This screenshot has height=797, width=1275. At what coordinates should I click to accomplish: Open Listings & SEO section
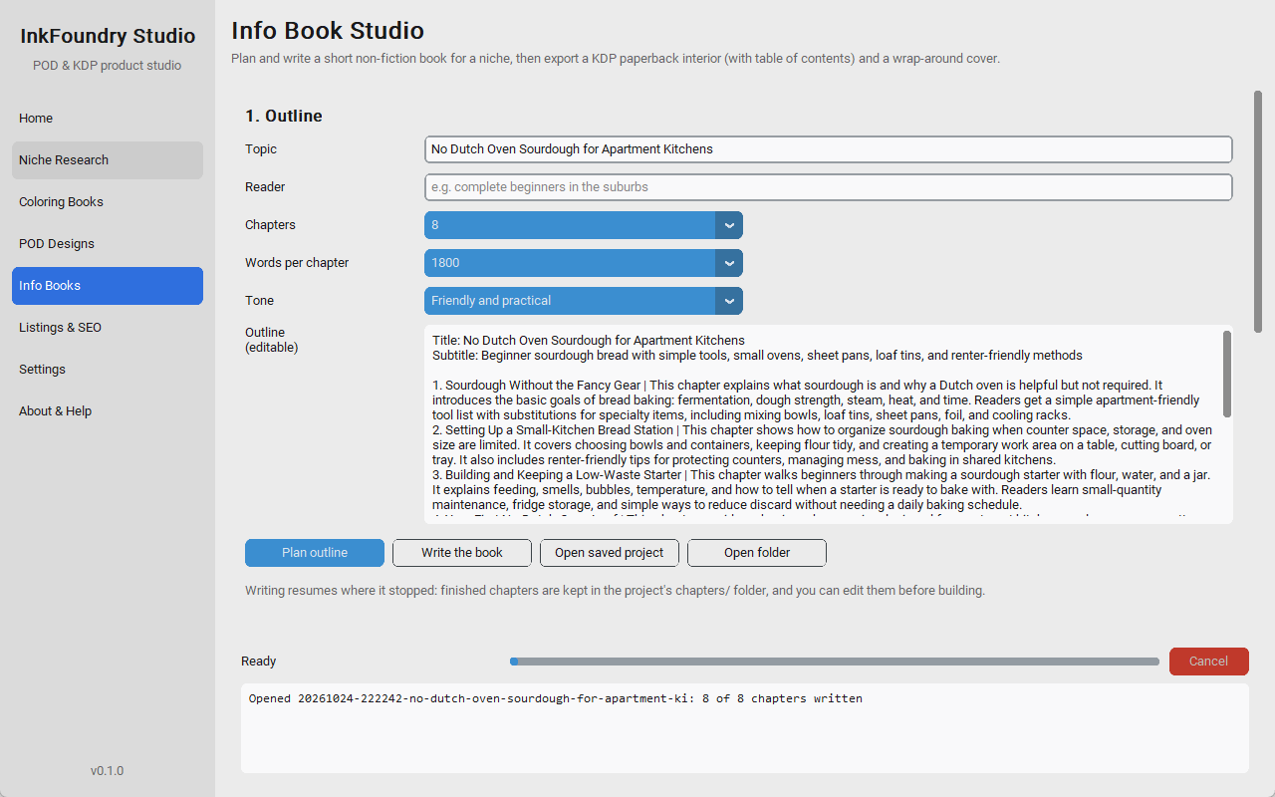(108, 327)
